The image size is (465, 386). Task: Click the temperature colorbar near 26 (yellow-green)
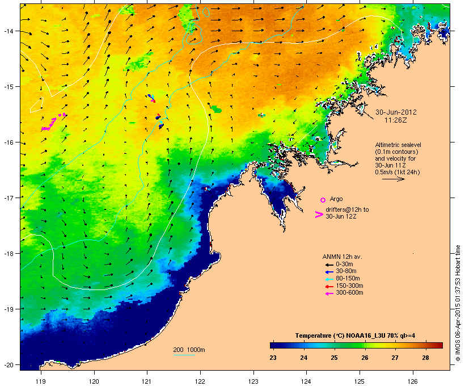(365, 345)
